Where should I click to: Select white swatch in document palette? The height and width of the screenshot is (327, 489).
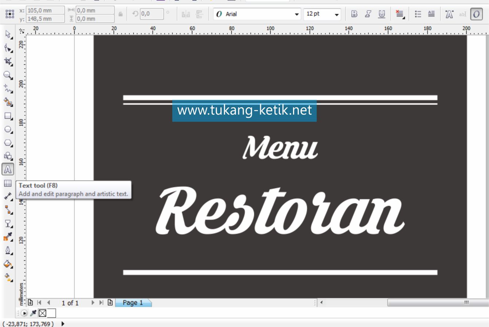point(51,313)
